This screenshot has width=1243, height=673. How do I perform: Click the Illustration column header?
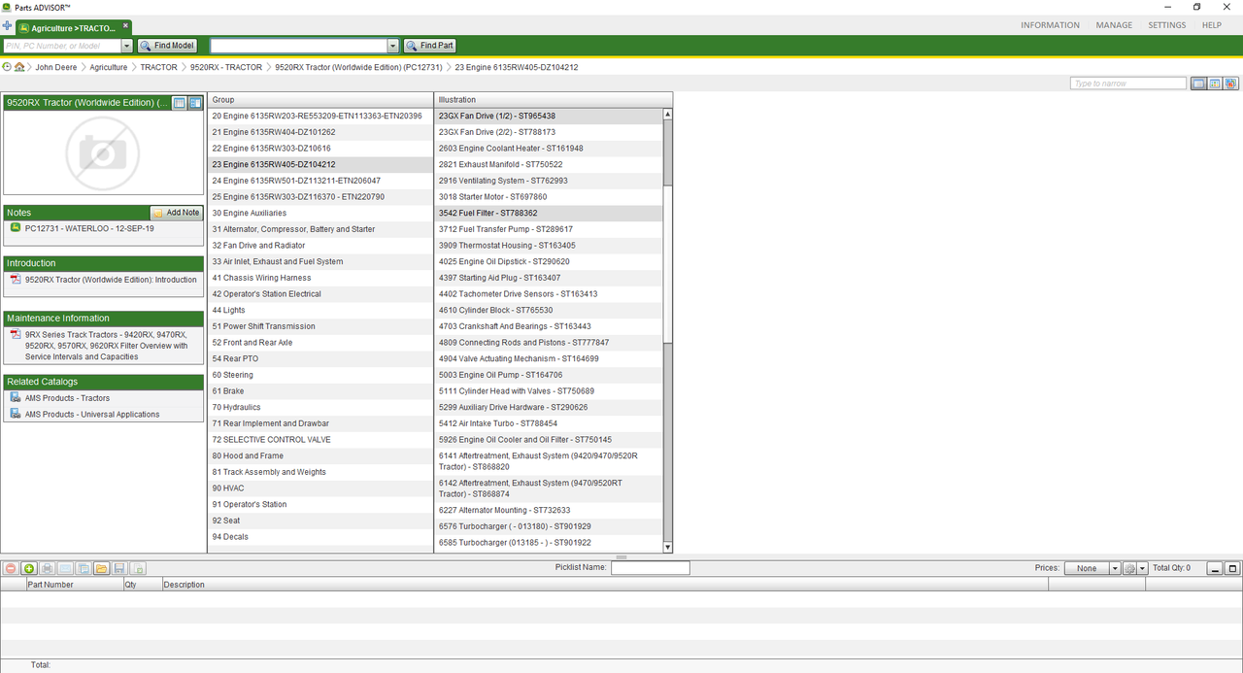553,100
